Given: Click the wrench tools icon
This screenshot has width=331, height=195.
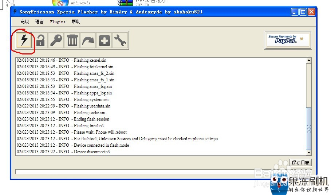Looking at the screenshot, I should pos(120,40).
